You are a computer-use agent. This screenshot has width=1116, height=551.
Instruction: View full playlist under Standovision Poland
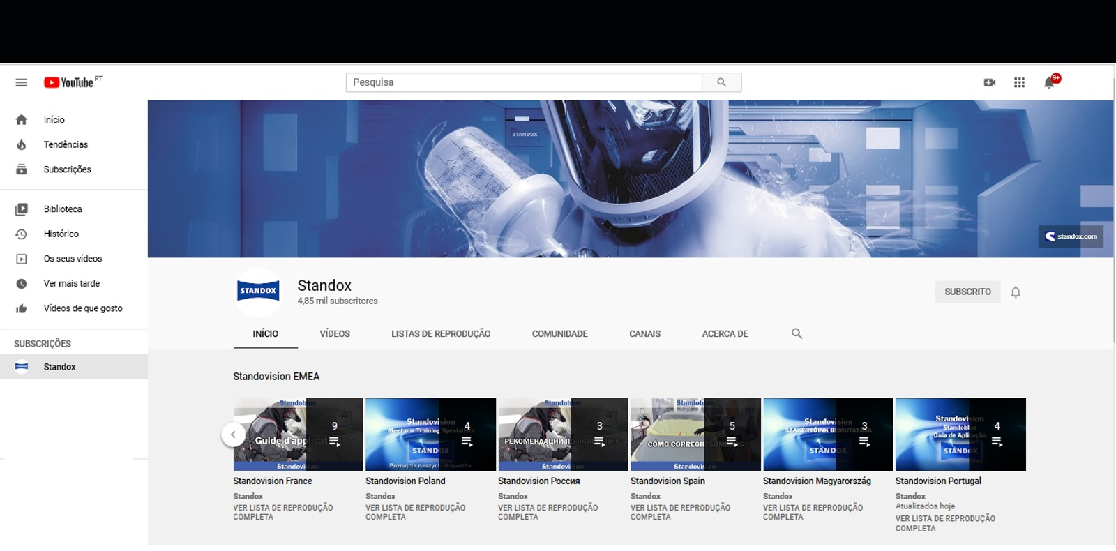[x=416, y=513]
